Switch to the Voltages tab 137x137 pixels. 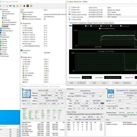[90, 23]
